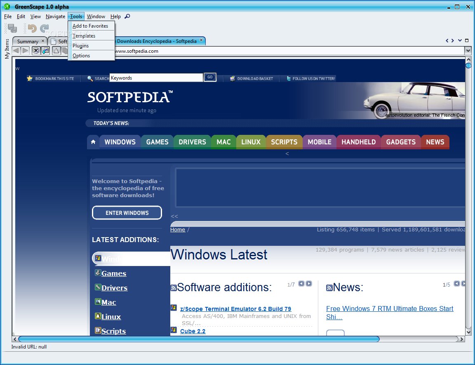Click the Drivers icon in Latest Additions

[x=98, y=287]
